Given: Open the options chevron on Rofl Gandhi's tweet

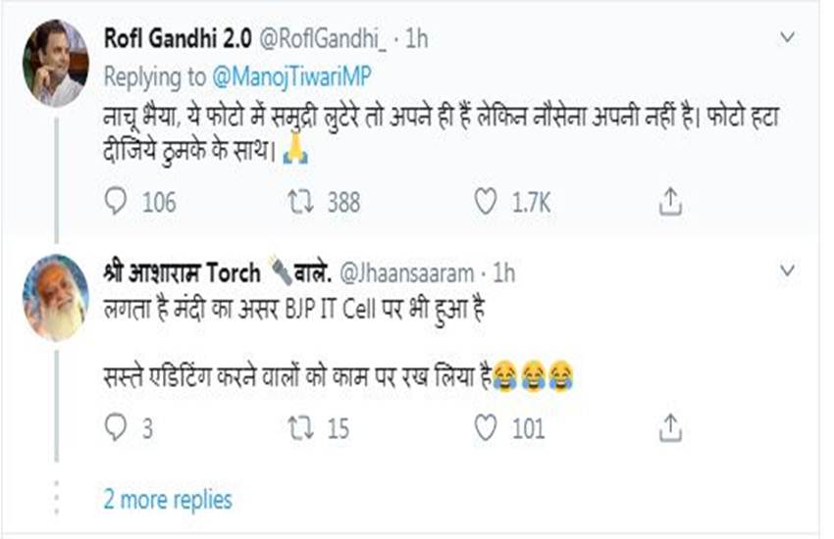Looking at the screenshot, I should pos(787,37).
